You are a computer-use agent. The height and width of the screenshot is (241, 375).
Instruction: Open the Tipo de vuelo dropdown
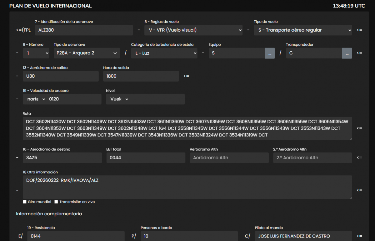coord(303,30)
